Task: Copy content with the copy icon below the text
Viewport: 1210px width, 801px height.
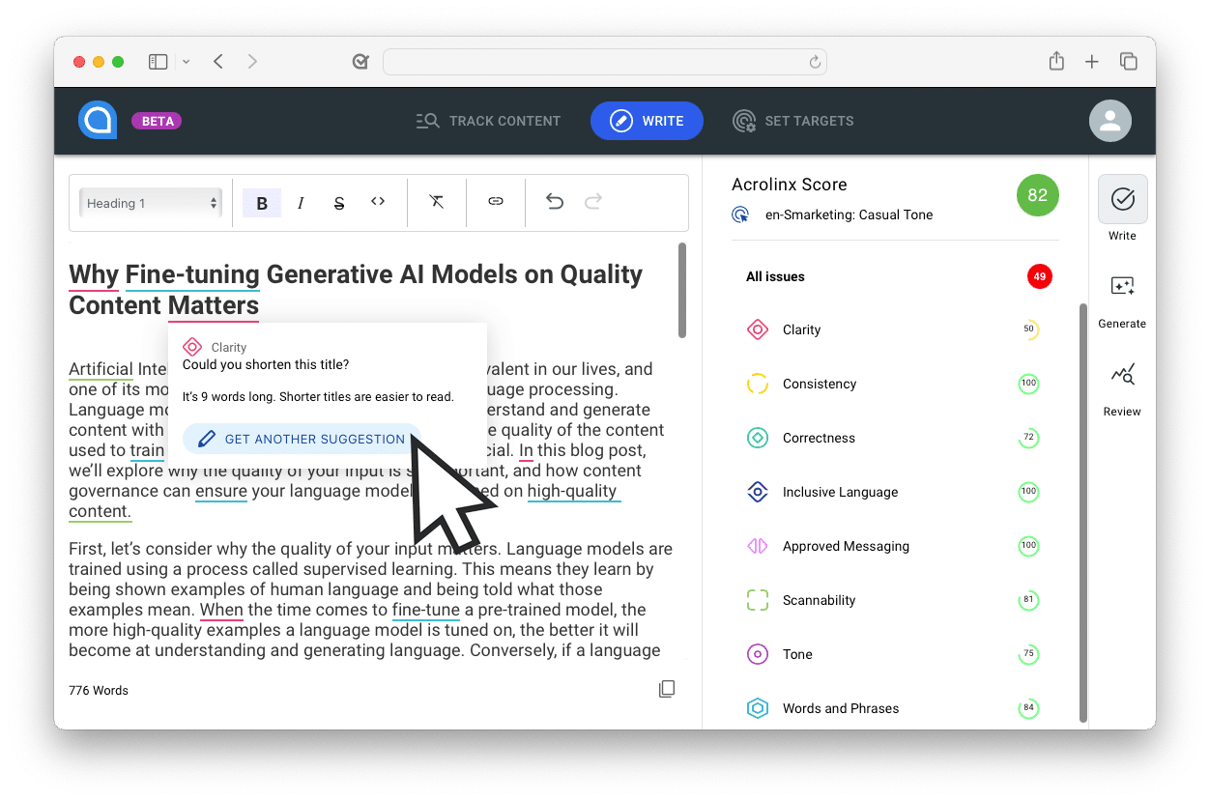Action: tap(667, 689)
